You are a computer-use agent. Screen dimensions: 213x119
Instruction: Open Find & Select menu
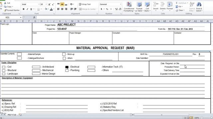point(199,7)
